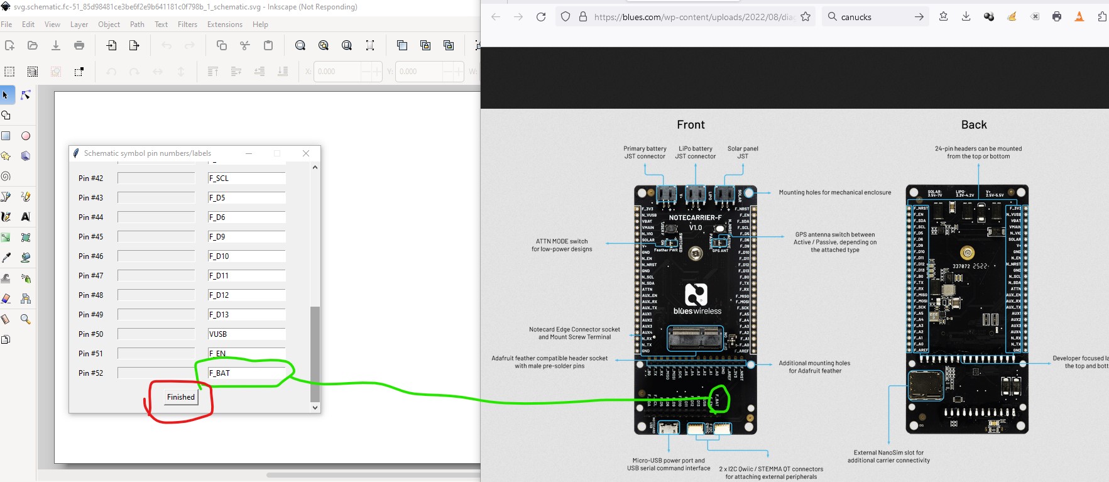
Task: Open Firefox downloads panel
Action: coord(966,17)
